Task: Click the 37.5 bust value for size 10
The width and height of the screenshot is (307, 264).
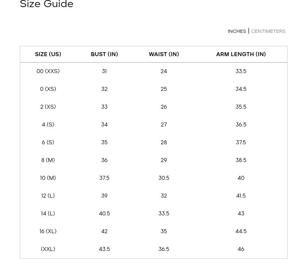Action: 104,178
